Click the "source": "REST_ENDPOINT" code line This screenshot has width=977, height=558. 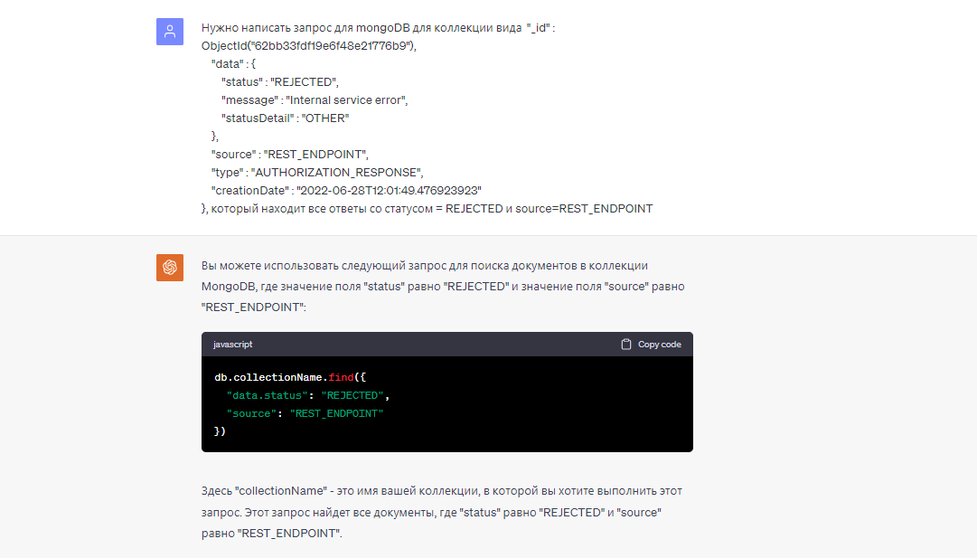[x=305, y=413]
